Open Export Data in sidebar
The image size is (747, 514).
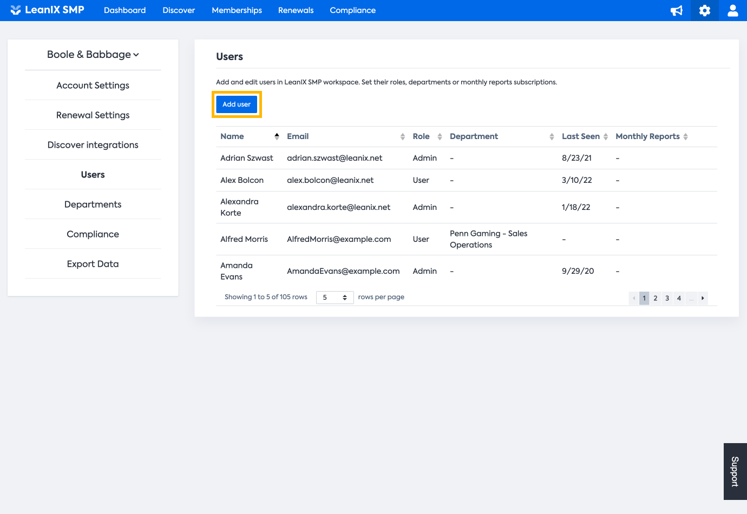pos(93,264)
